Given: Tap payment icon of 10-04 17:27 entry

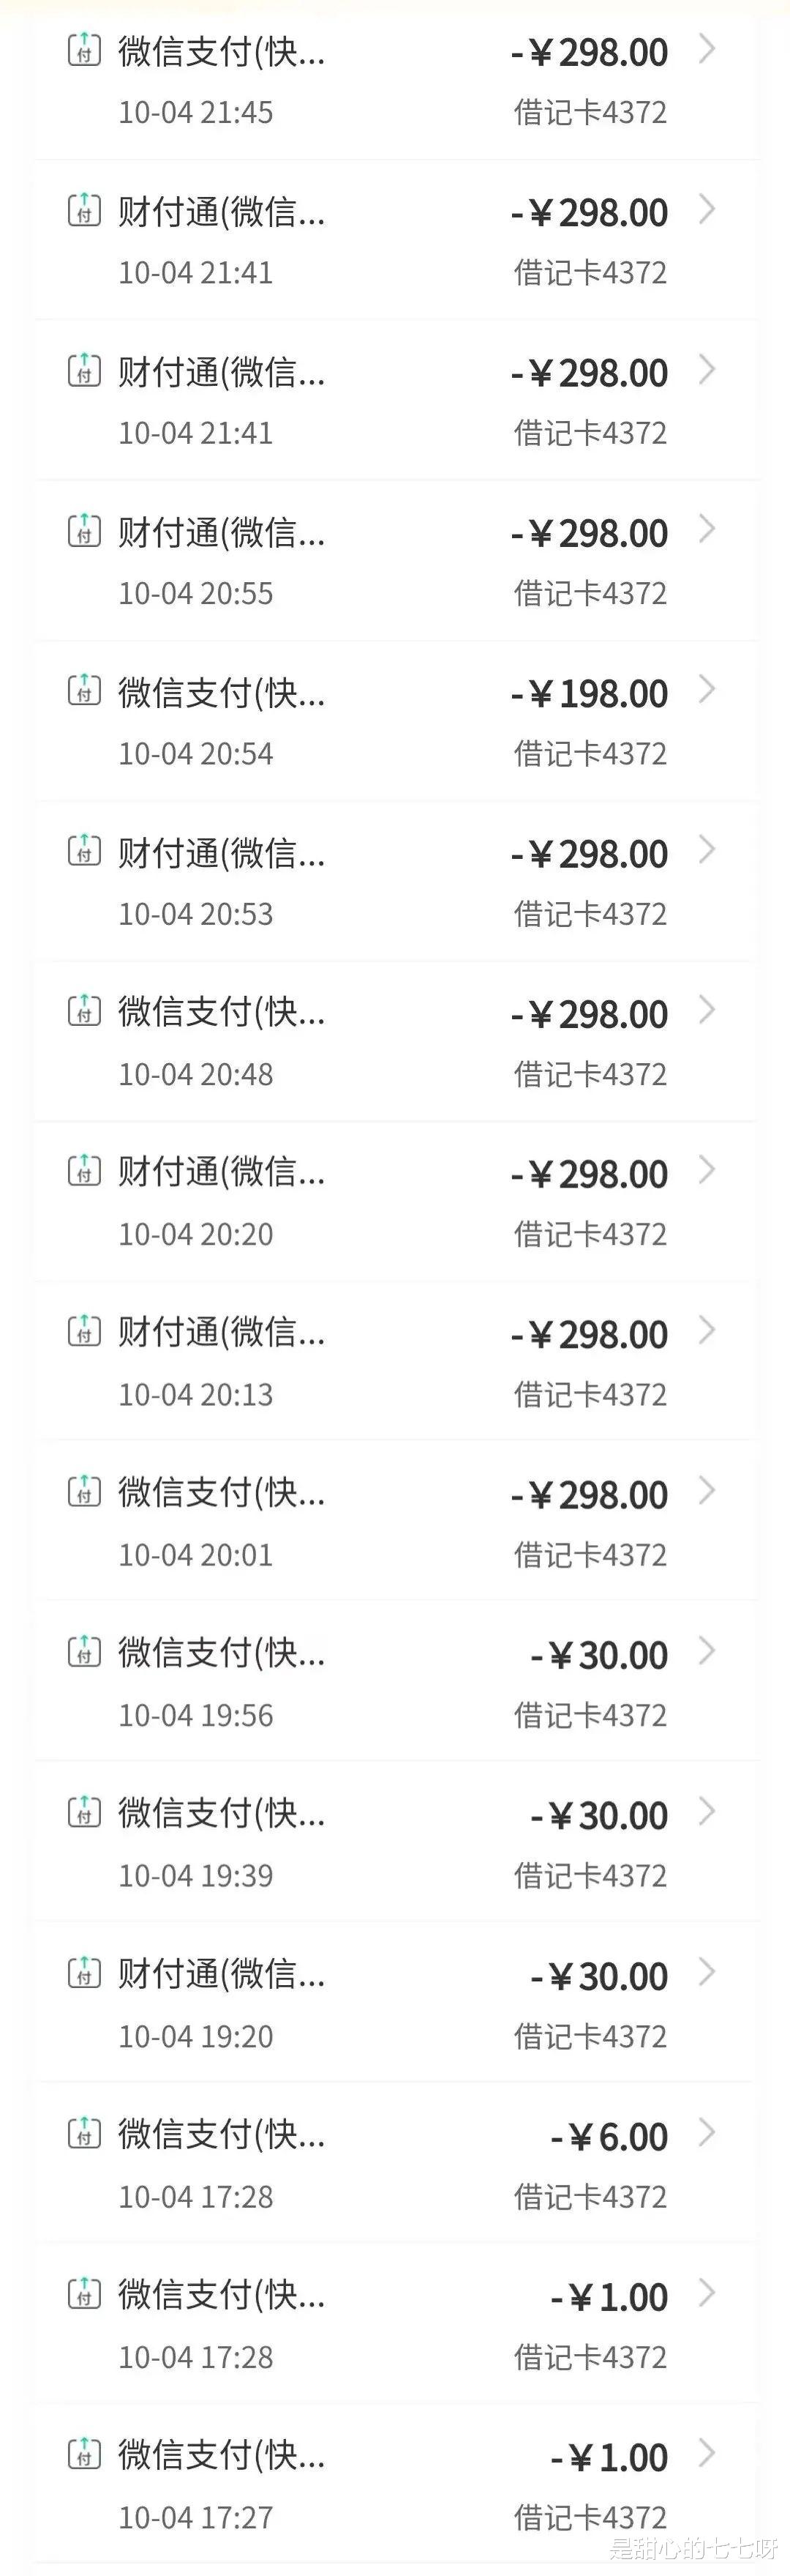Looking at the screenshot, I should pos(84,2454).
